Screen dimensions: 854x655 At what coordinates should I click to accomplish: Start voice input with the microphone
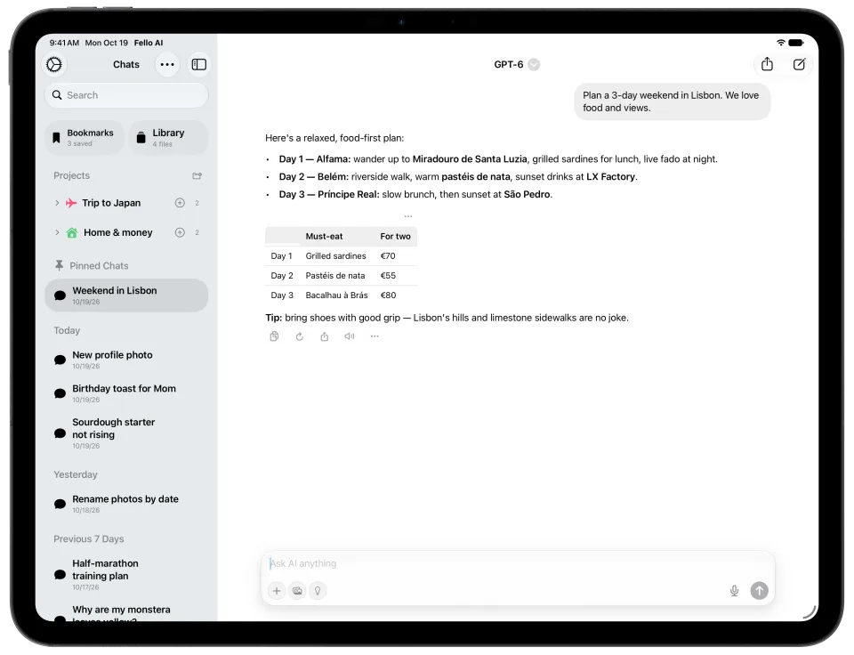tap(734, 591)
